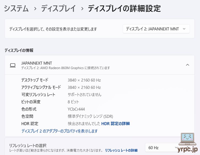Click the breadcrumb chevron after ディスプレイ

click(x=82, y=9)
